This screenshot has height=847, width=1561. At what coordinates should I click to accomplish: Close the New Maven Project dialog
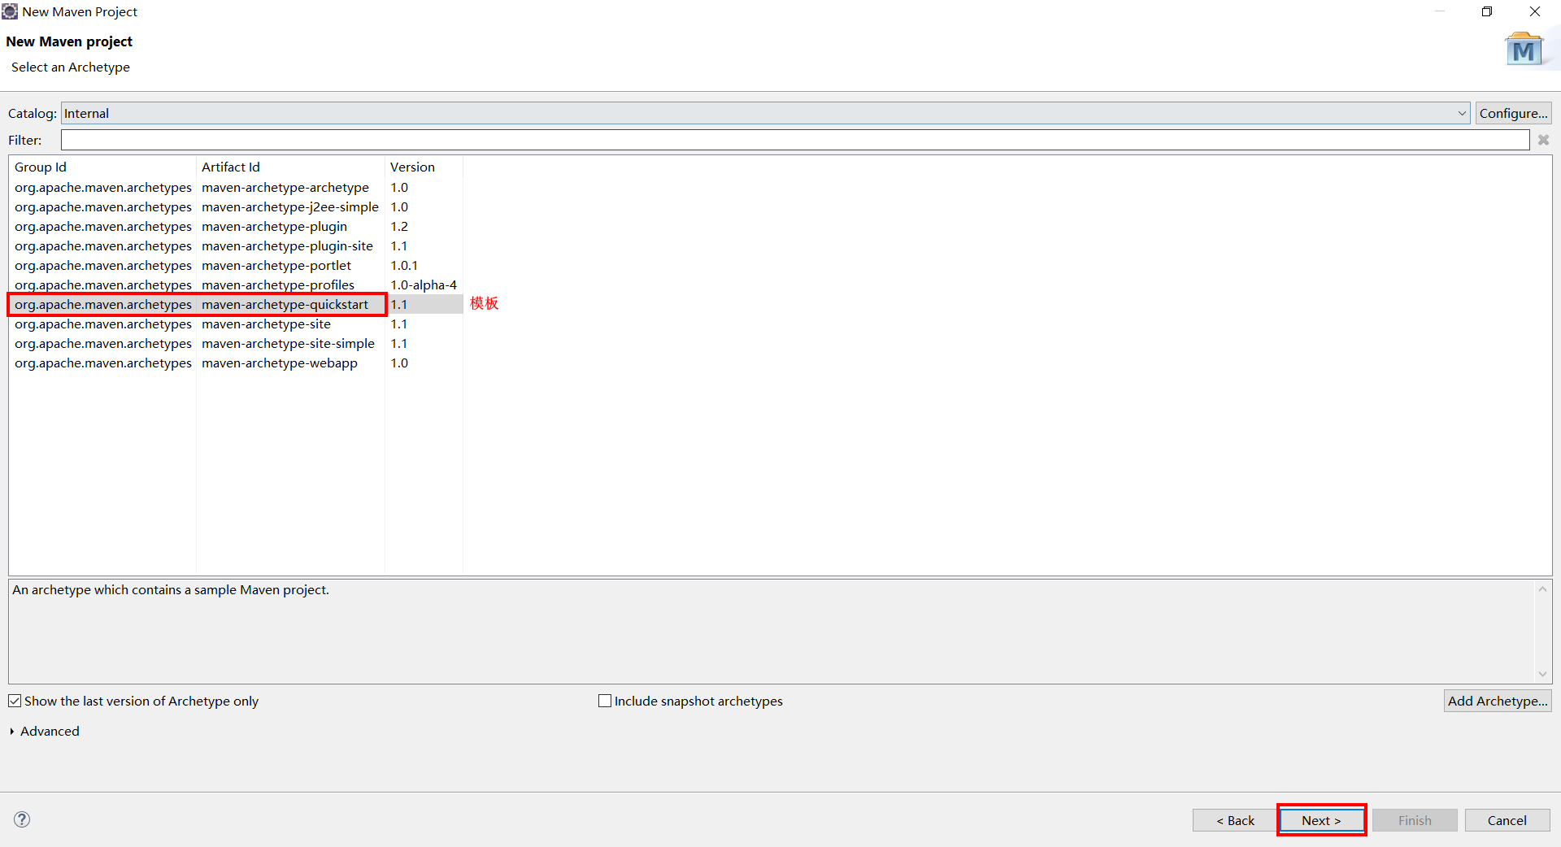1535,11
